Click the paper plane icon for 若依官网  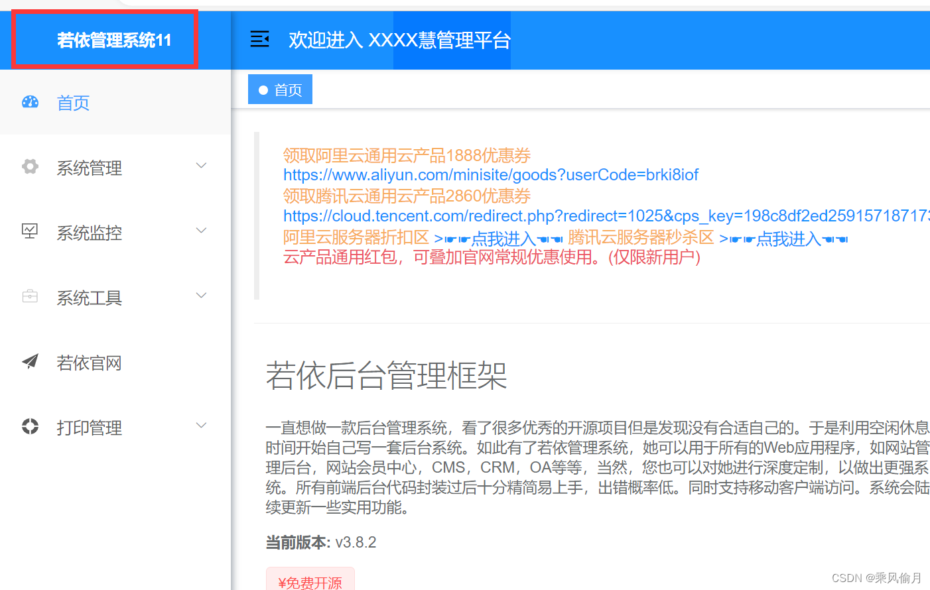coord(30,361)
